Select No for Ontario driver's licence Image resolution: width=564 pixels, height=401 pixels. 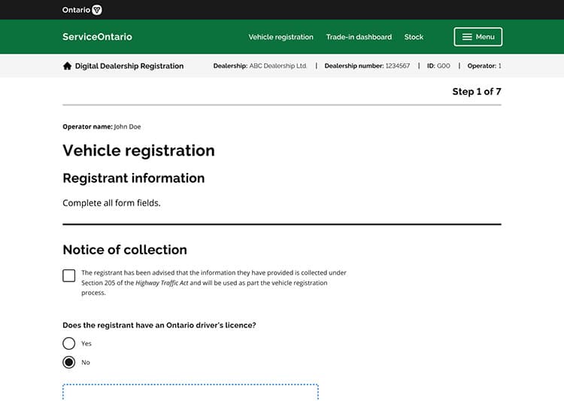(69, 362)
